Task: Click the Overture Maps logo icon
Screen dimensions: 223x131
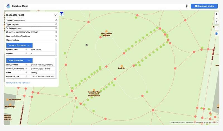Action: tap(8, 6)
